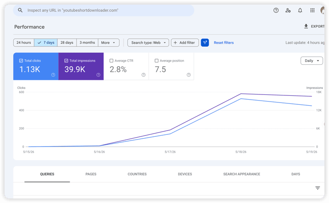Open the Google apps grid
This screenshot has width=329, height=203.
[312, 10]
